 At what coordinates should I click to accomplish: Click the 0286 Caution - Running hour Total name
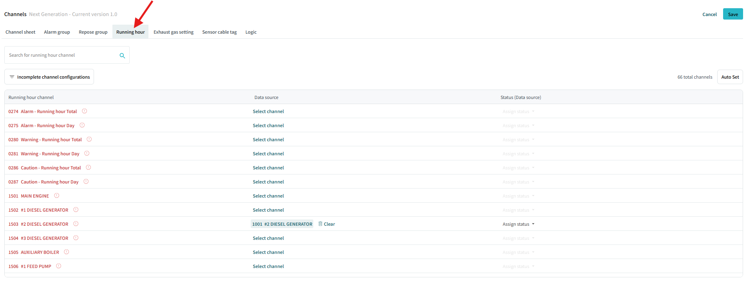tap(45, 168)
